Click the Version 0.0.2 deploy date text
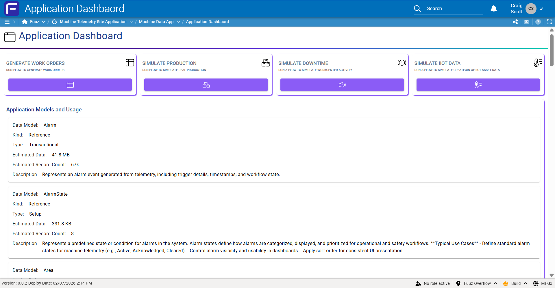This screenshot has height=288, width=555. point(47,283)
